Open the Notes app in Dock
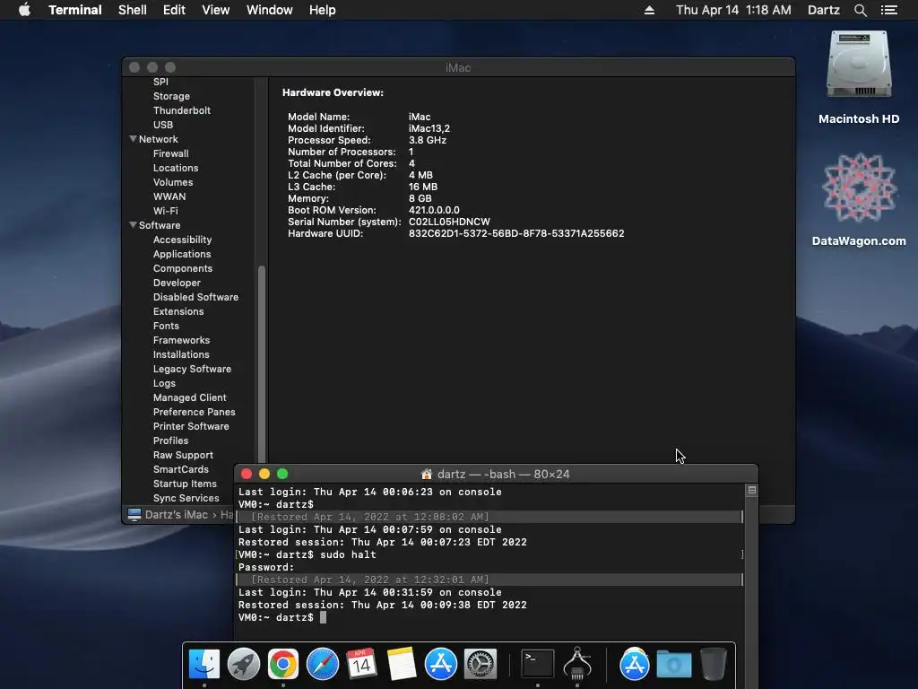The width and height of the screenshot is (918, 689). click(x=401, y=665)
